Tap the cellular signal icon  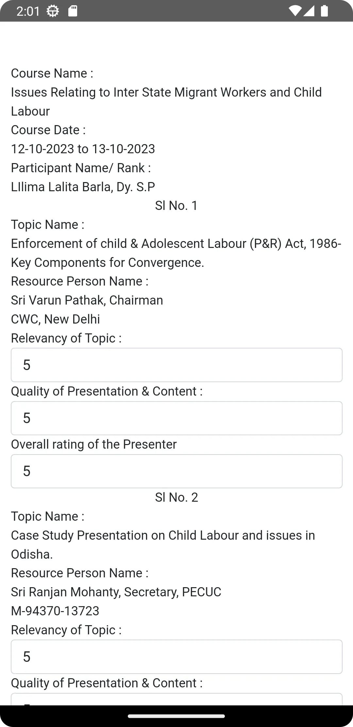click(309, 11)
